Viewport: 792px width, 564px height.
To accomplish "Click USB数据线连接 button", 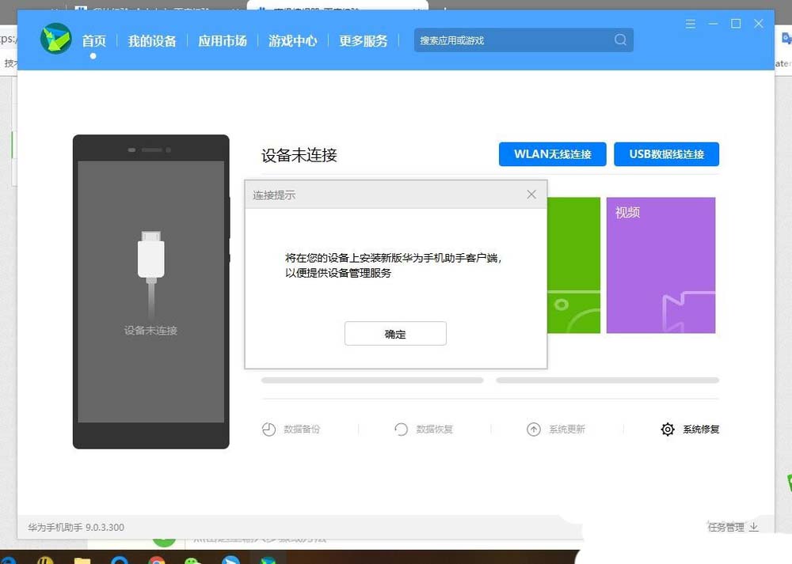I will tap(666, 154).
